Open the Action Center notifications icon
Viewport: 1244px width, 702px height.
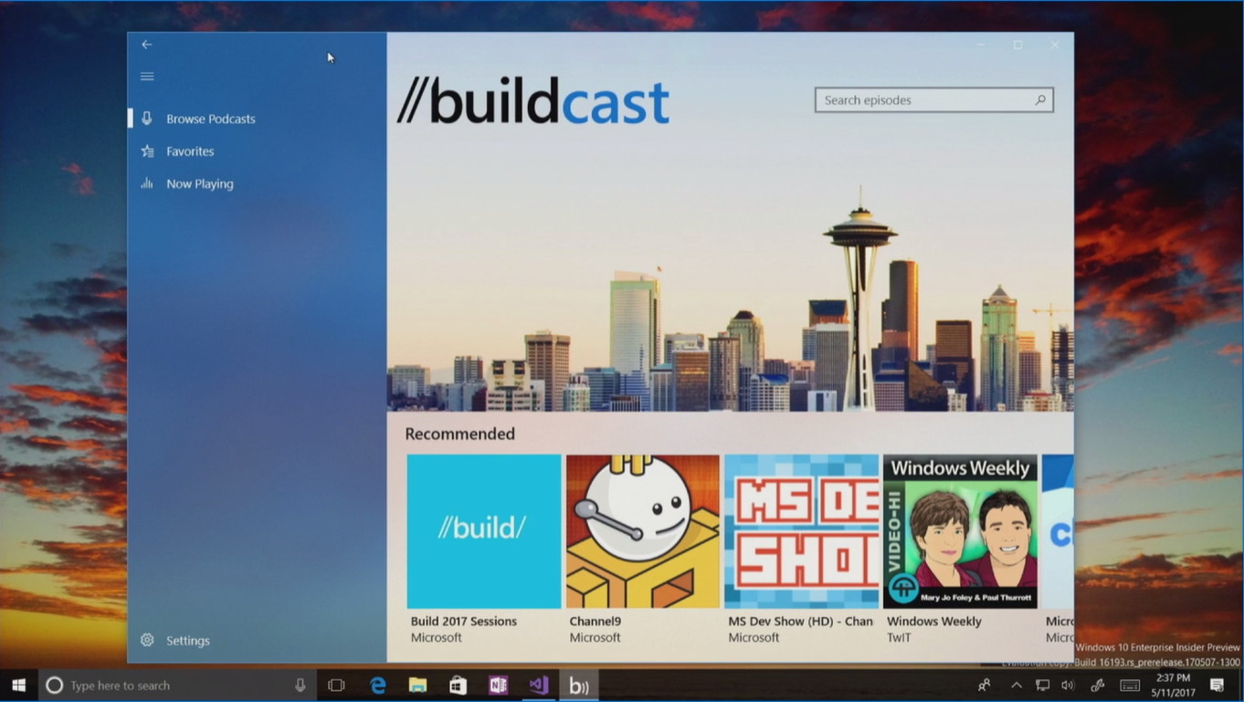pyautogui.click(x=1217, y=686)
